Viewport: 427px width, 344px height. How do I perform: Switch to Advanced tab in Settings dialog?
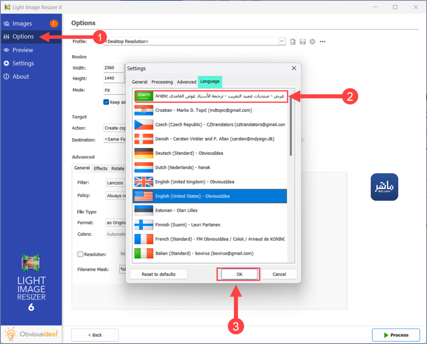186,82
